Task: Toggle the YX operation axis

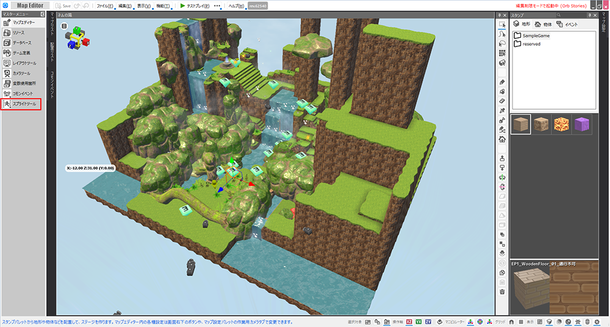Action: tap(418, 321)
